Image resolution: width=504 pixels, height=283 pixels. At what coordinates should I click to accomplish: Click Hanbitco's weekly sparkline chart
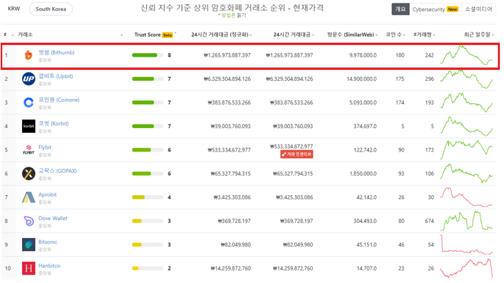tap(467, 268)
